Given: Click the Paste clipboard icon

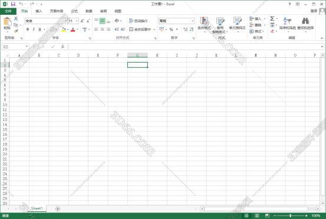Looking at the screenshot, I should [x=7, y=22].
